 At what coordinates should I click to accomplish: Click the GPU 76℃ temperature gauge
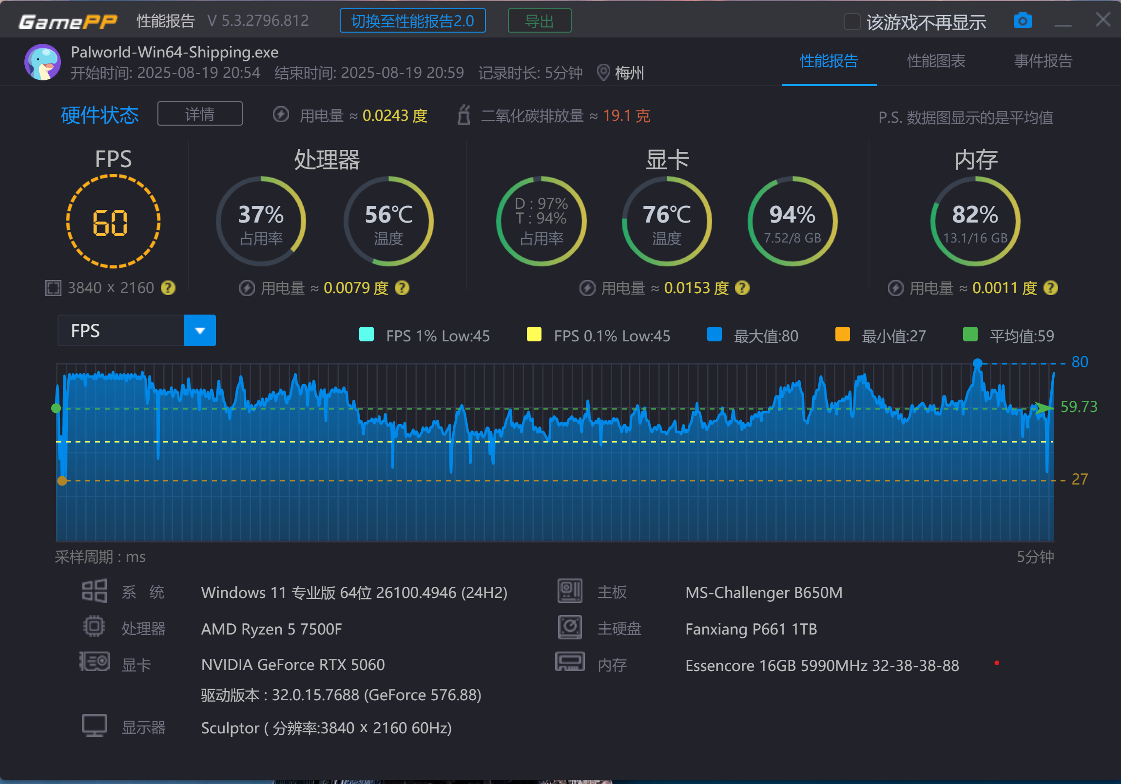tap(666, 222)
